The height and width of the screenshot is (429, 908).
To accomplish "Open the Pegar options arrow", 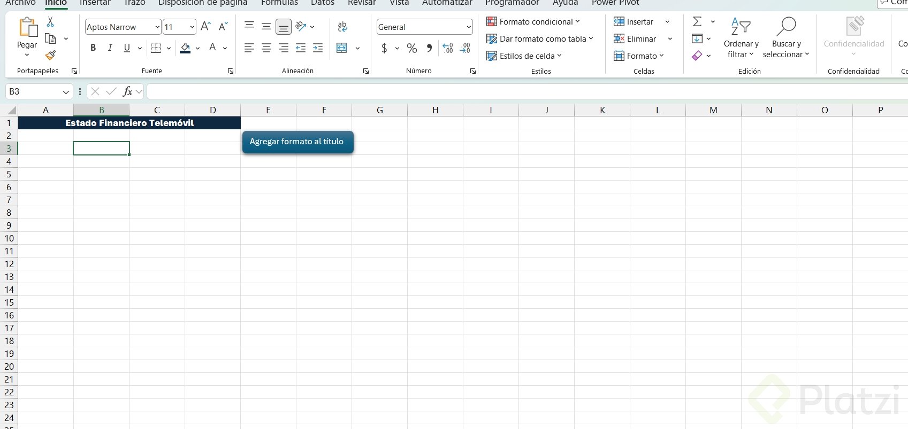I will [27, 55].
